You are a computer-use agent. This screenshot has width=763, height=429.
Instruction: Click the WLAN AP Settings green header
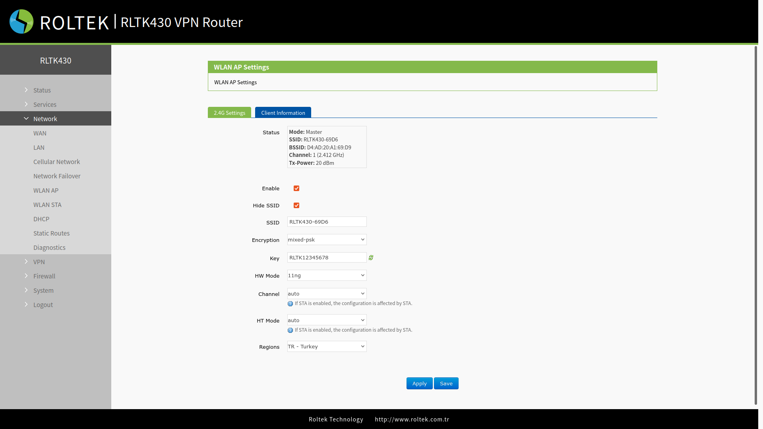click(x=432, y=67)
